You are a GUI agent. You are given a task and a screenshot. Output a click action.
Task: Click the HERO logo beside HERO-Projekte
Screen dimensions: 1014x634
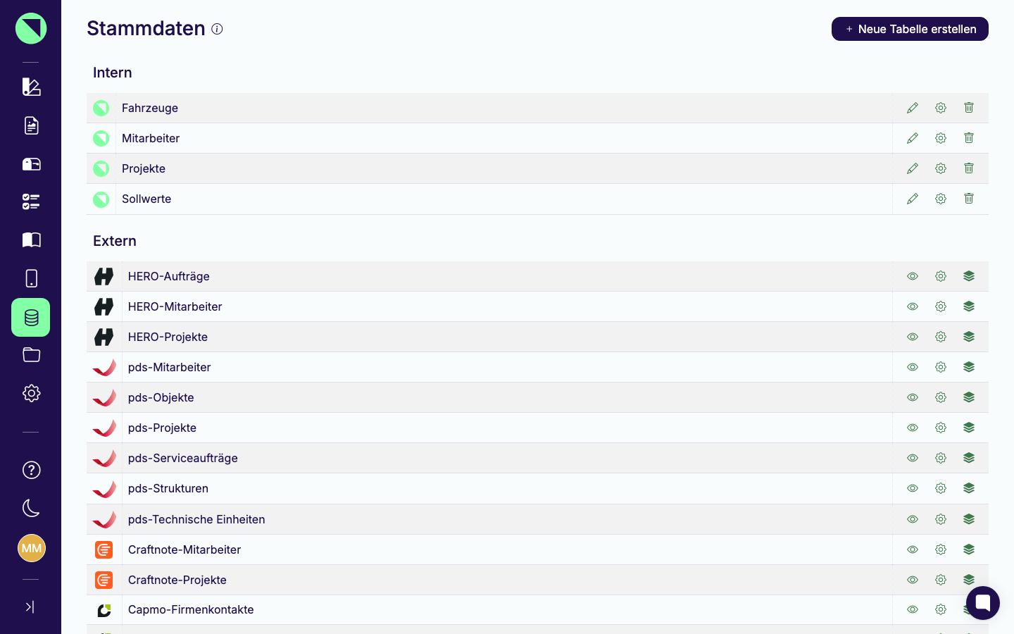[104, 337]
